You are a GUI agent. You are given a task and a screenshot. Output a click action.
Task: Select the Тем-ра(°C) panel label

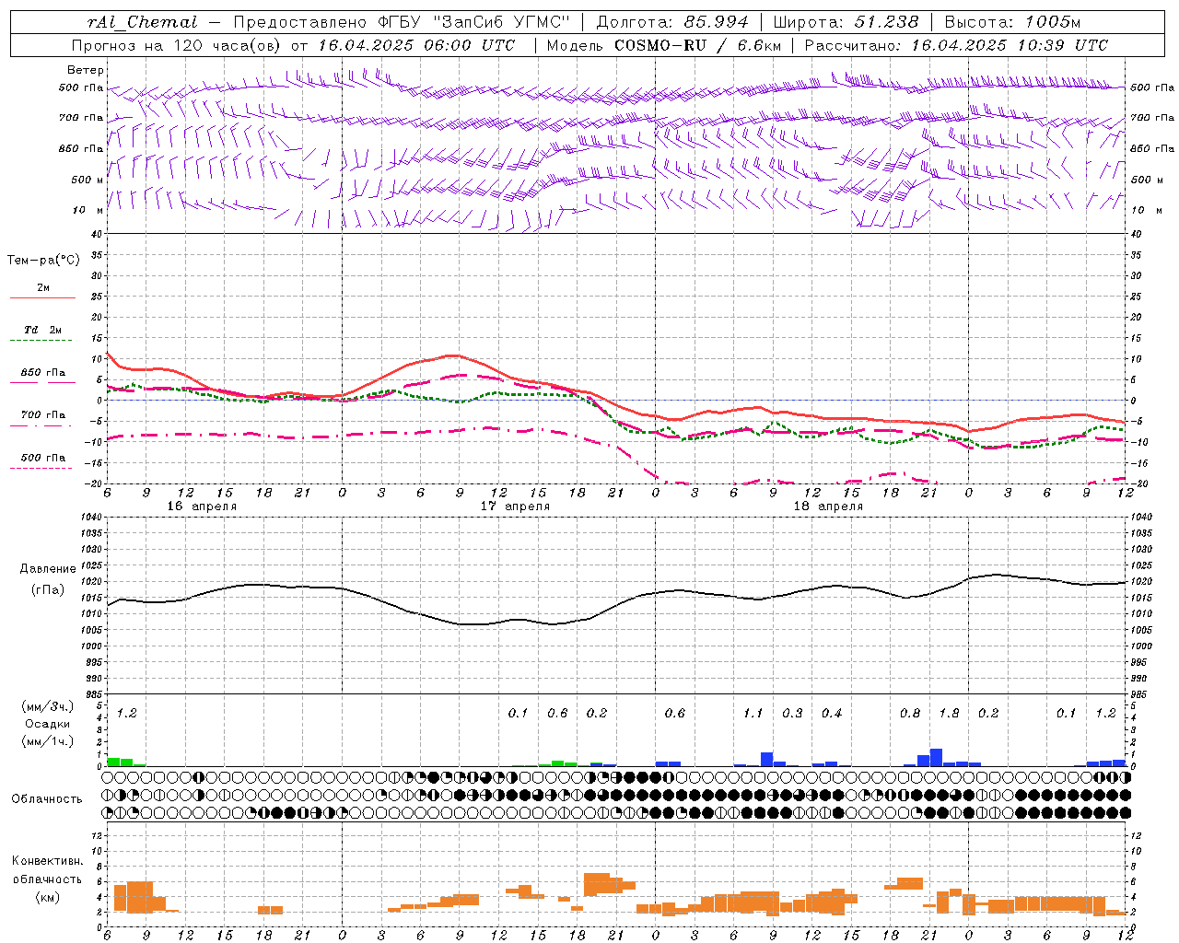point(43,261)
